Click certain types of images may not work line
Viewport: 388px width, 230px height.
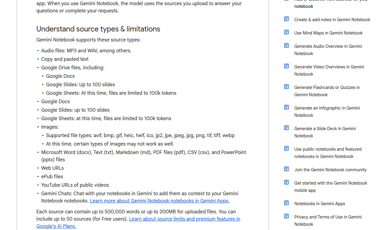110,144
